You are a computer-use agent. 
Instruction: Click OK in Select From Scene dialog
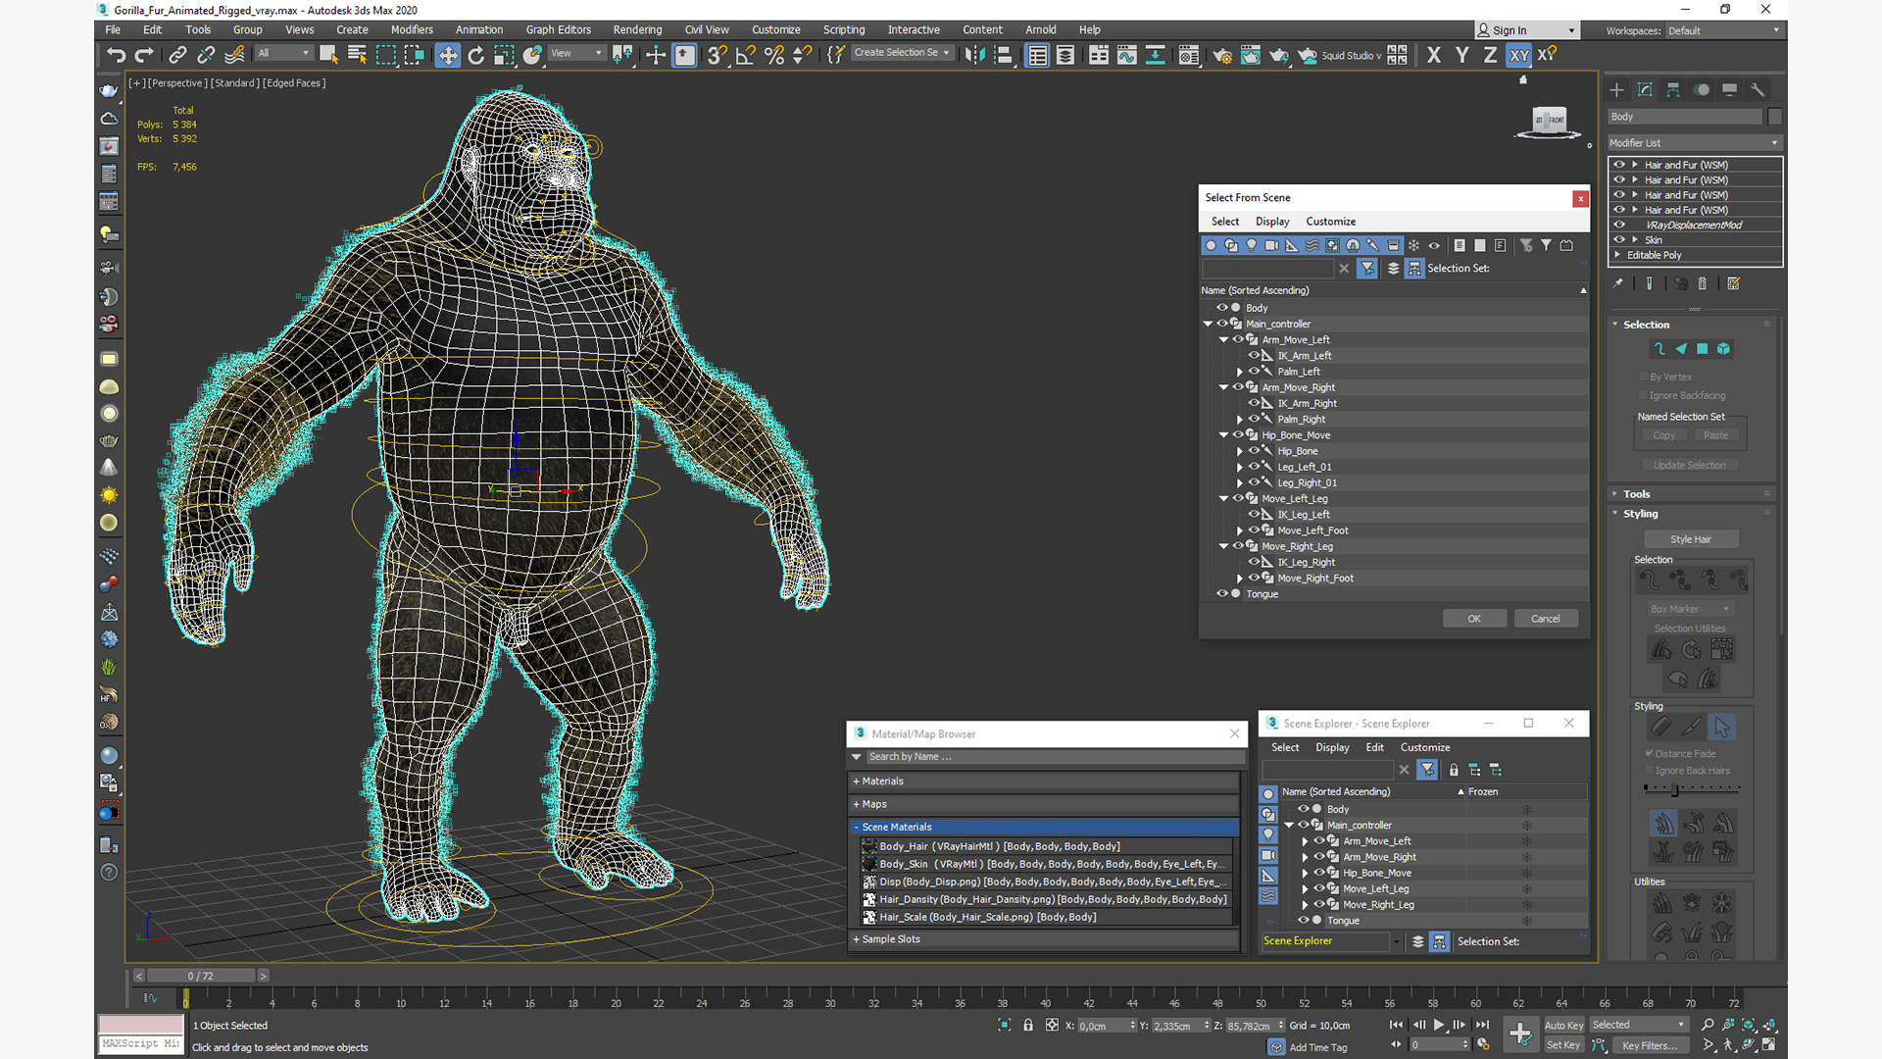click(1474, 619)
